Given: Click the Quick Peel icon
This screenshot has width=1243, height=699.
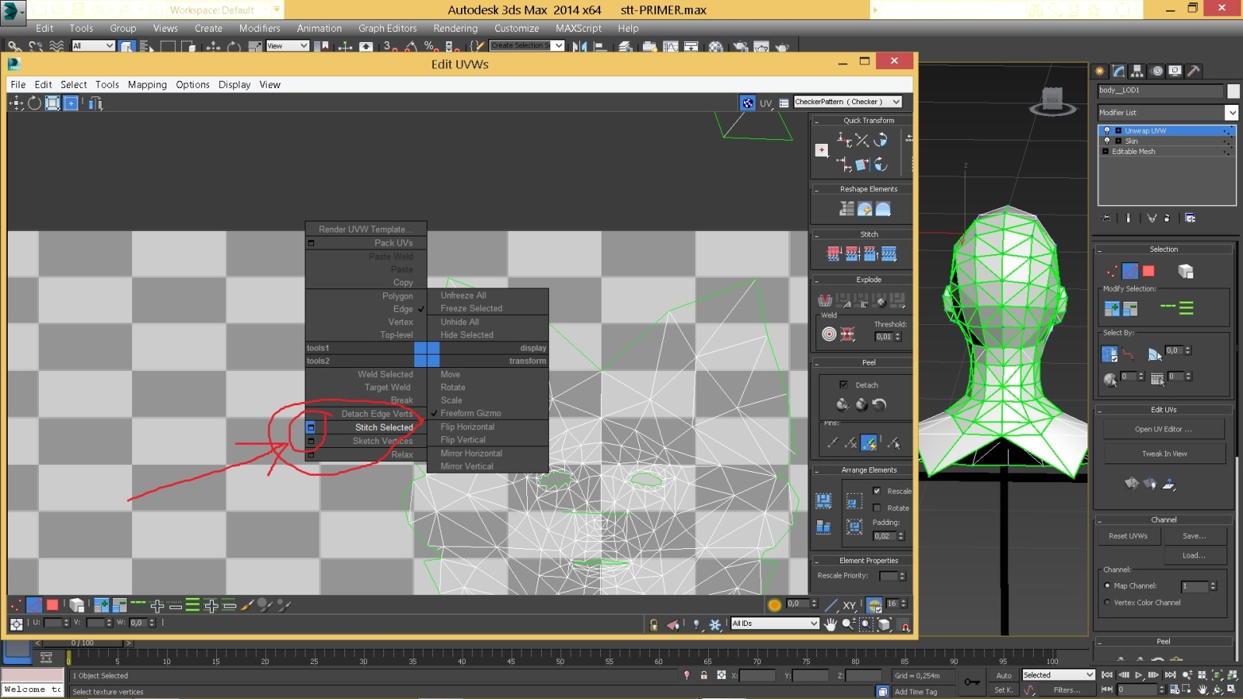Looking at the screenshot, I should [x=843, y=404].
